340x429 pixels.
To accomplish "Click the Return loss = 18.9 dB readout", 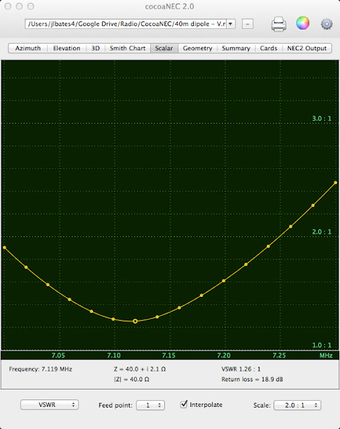I will (252, 379).
